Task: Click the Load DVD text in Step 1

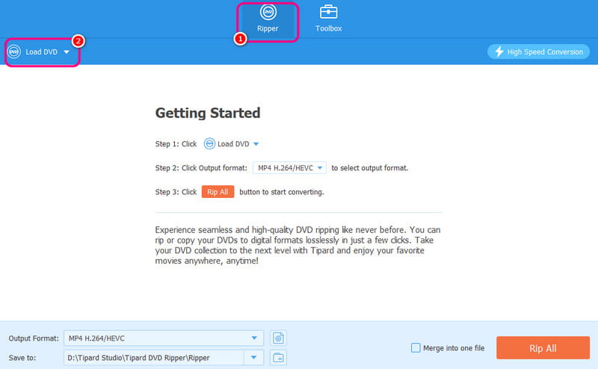Action: 234,143
